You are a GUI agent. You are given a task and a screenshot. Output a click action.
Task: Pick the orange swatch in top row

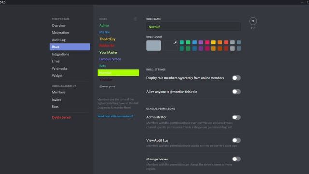pos(220,42)
